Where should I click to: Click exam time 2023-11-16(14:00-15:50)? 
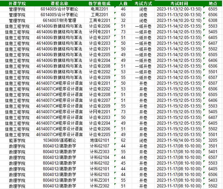pos(179,140)
